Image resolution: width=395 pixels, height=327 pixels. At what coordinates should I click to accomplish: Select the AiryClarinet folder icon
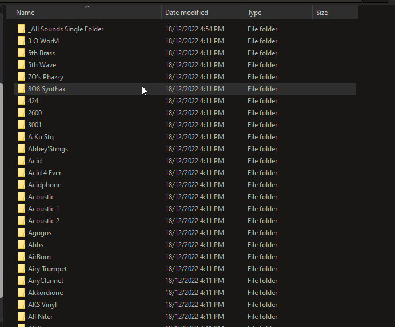[x=21, y=281]
